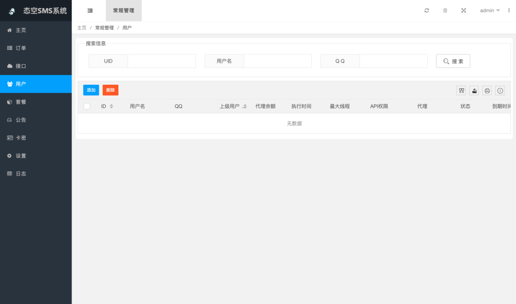Focus the UID search input field

[161, 61]
